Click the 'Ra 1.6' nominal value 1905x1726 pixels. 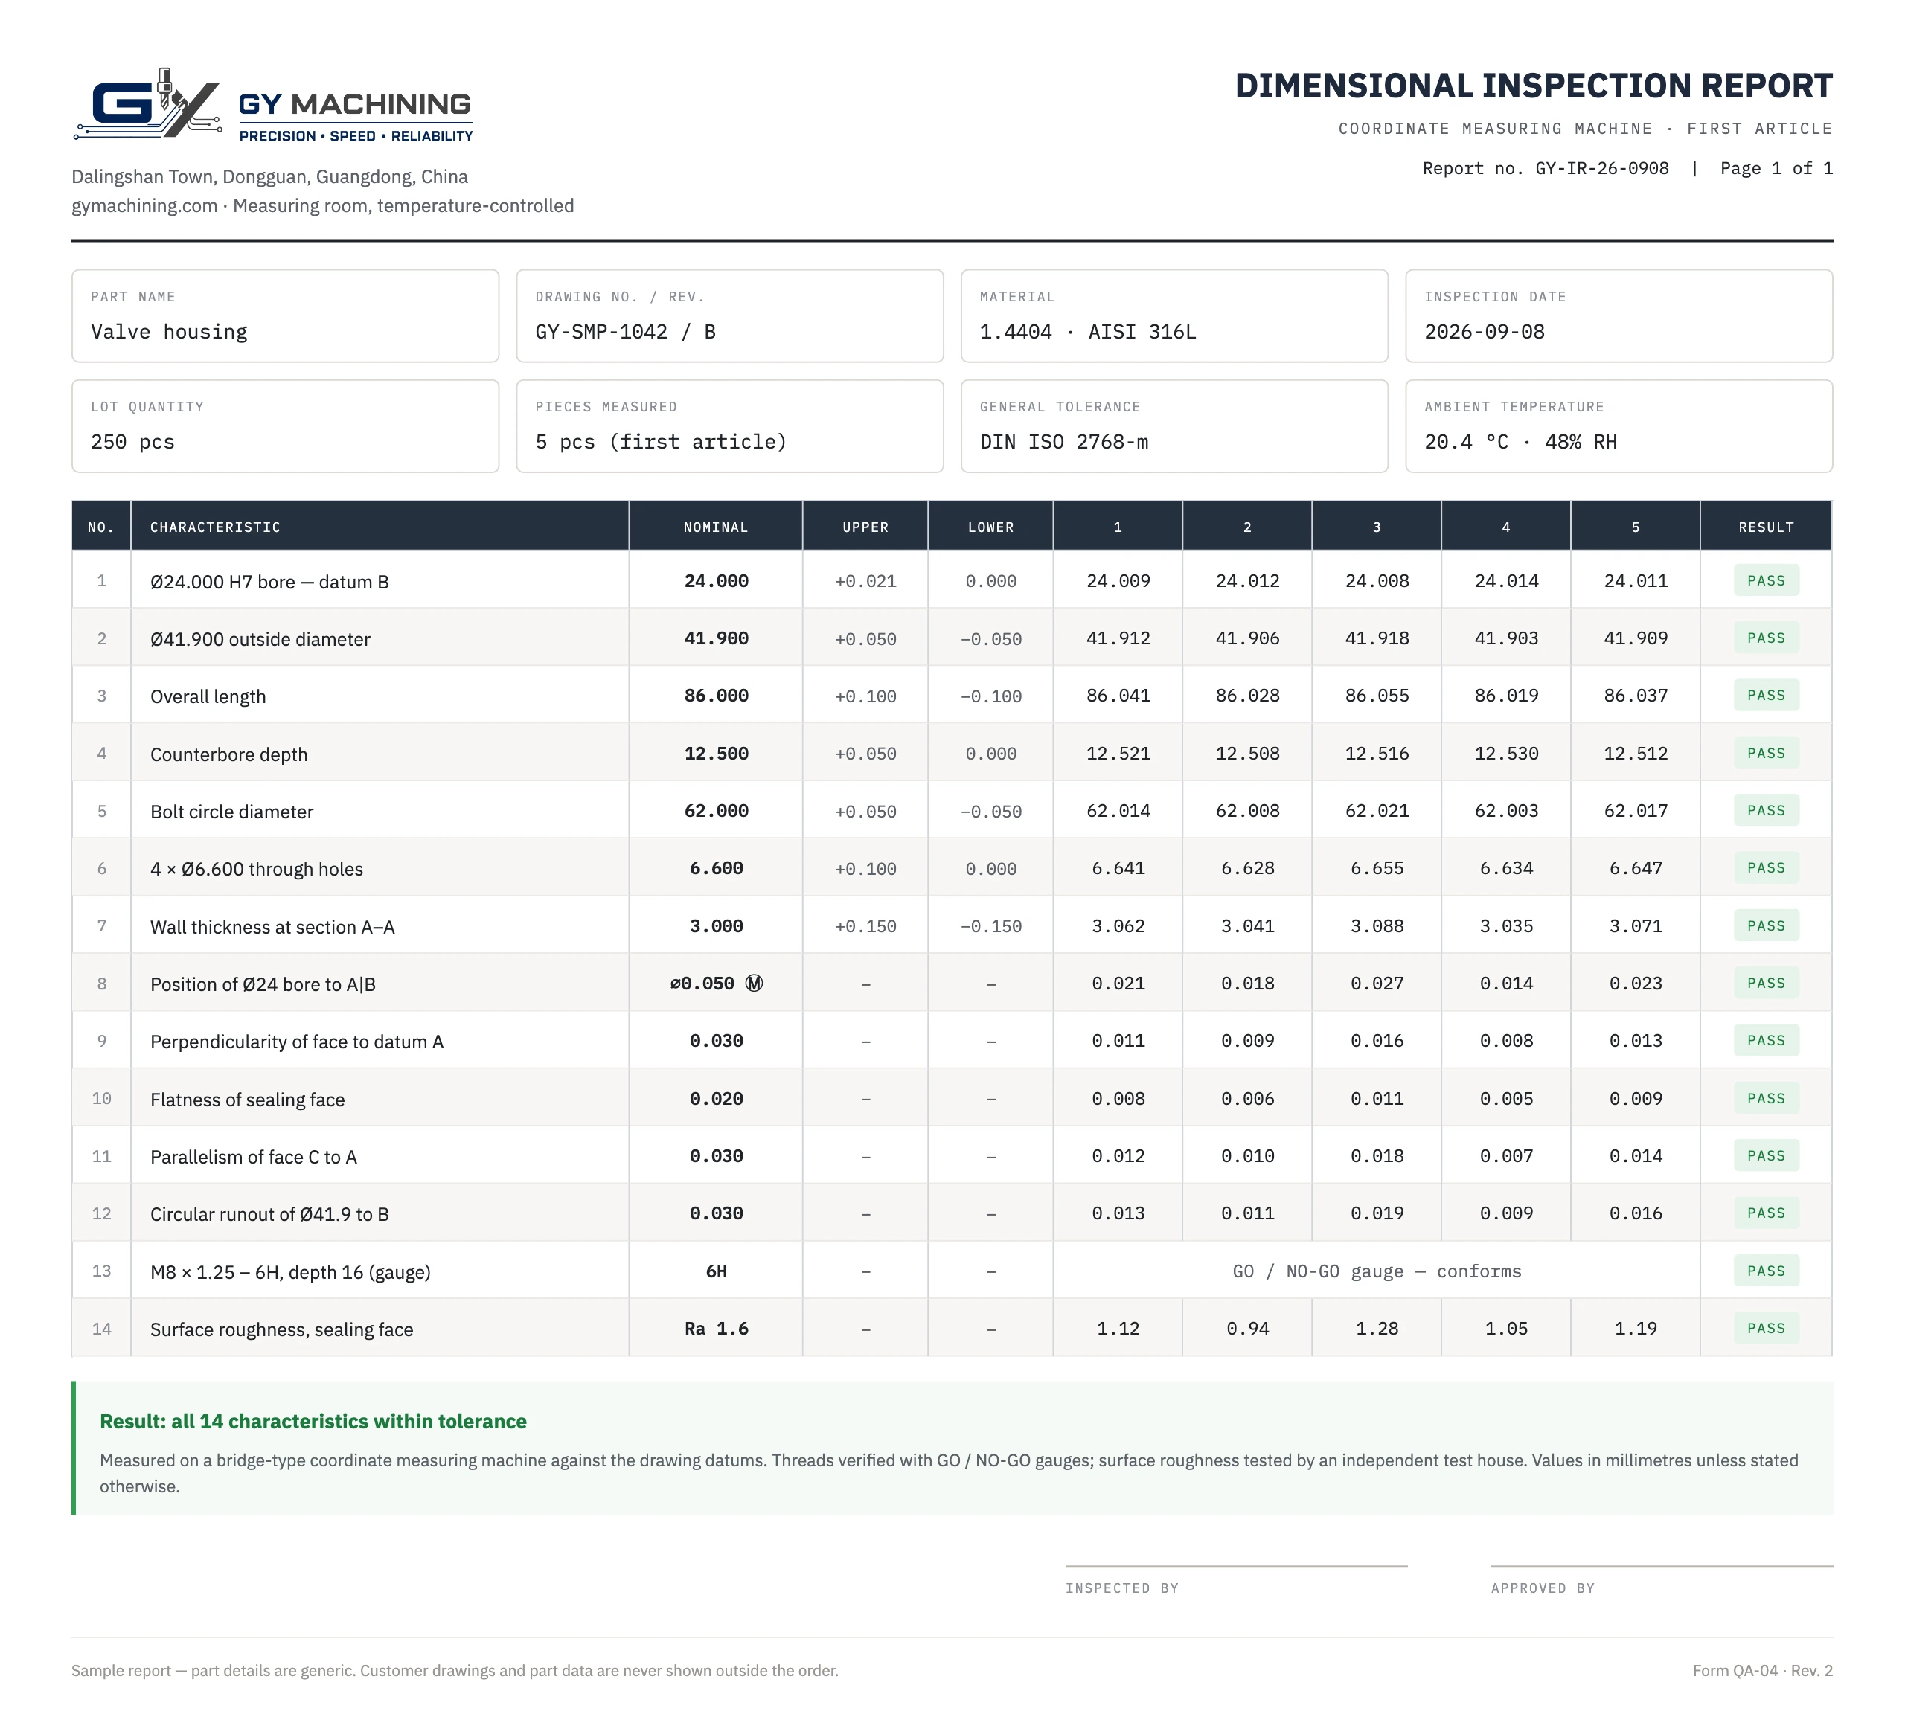tap(715, 1329)
